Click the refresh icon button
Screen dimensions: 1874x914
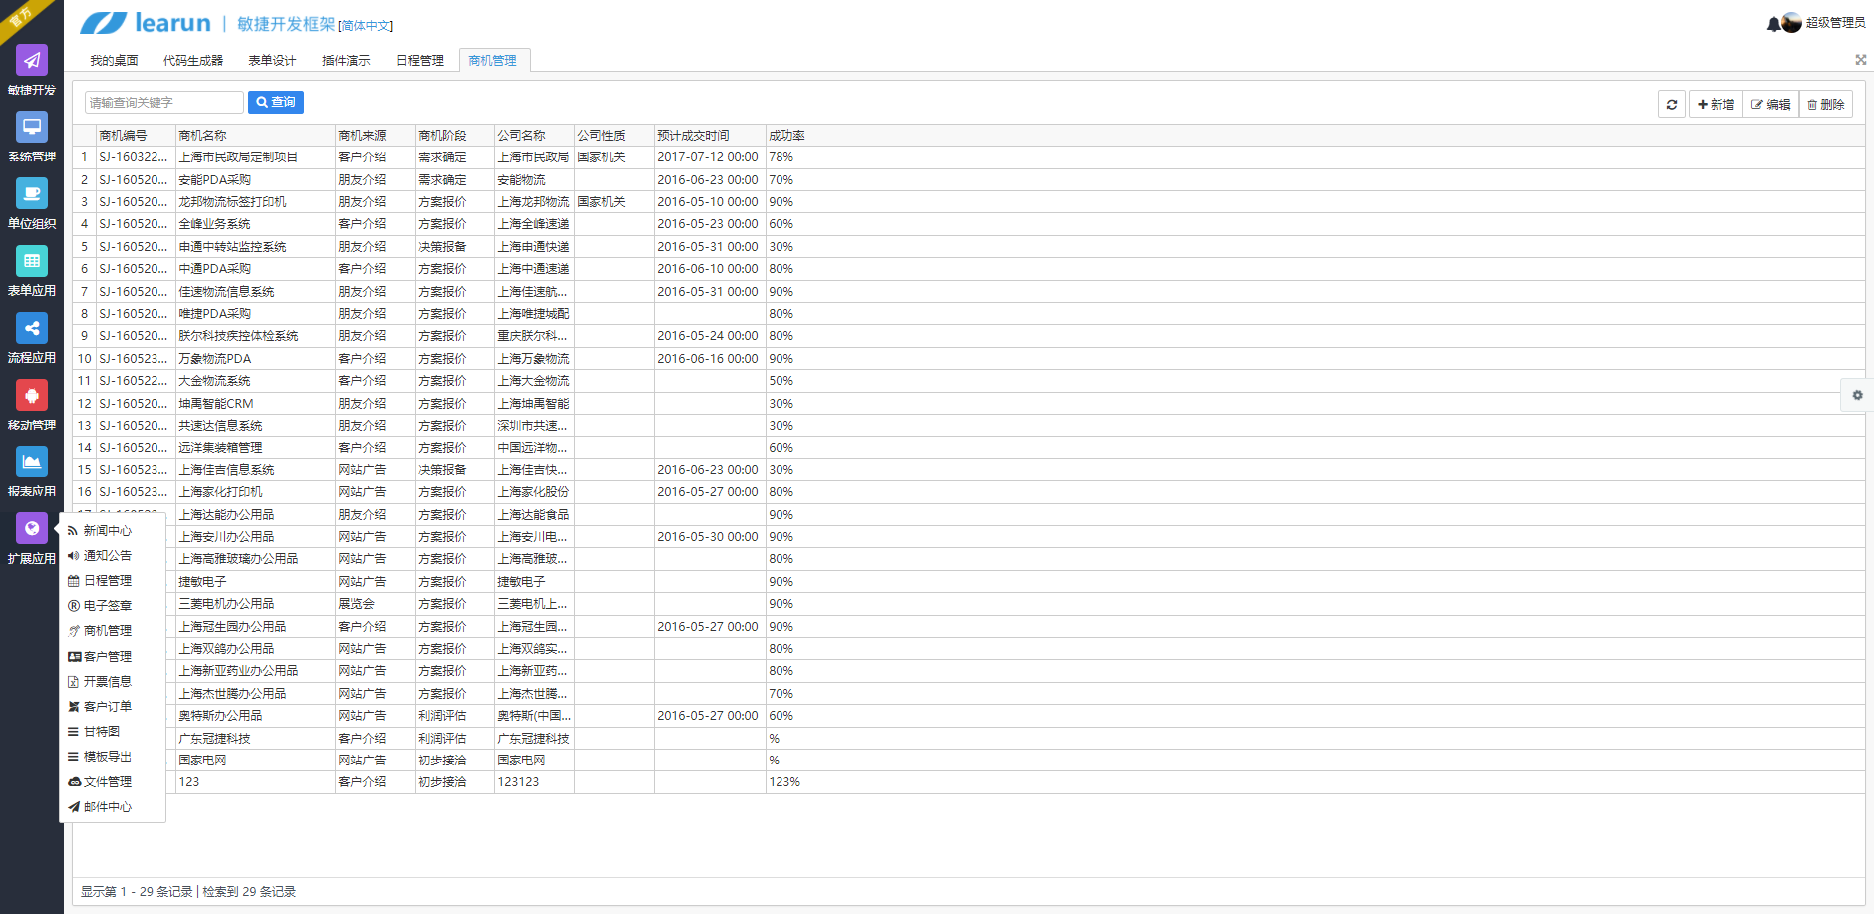pos(1672,104)
